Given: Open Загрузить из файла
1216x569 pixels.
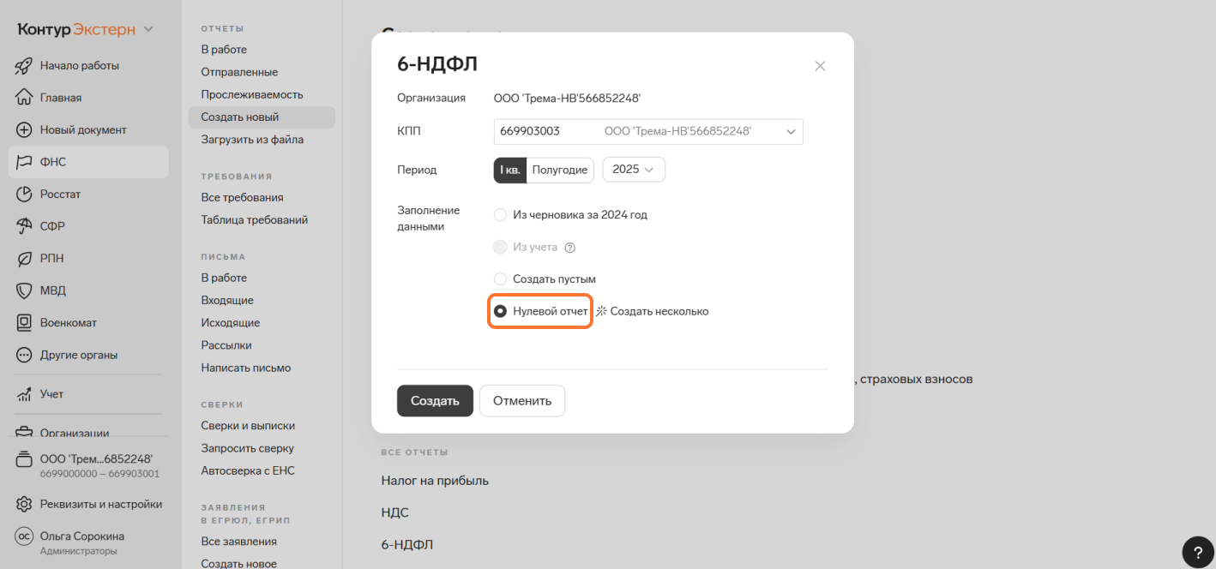Looking at the screenshot, I should pyautogui.click(x=252, y=140).
